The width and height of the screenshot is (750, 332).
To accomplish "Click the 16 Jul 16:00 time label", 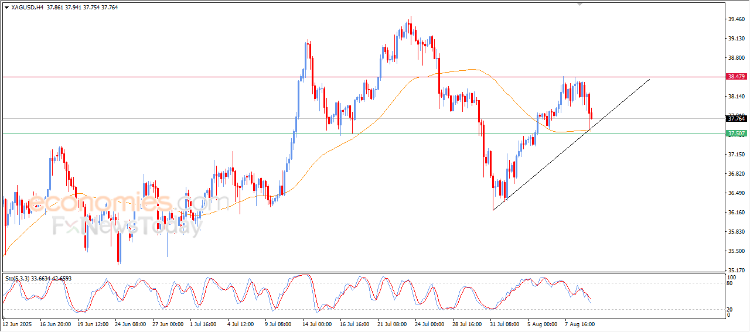I will point(354,324).
